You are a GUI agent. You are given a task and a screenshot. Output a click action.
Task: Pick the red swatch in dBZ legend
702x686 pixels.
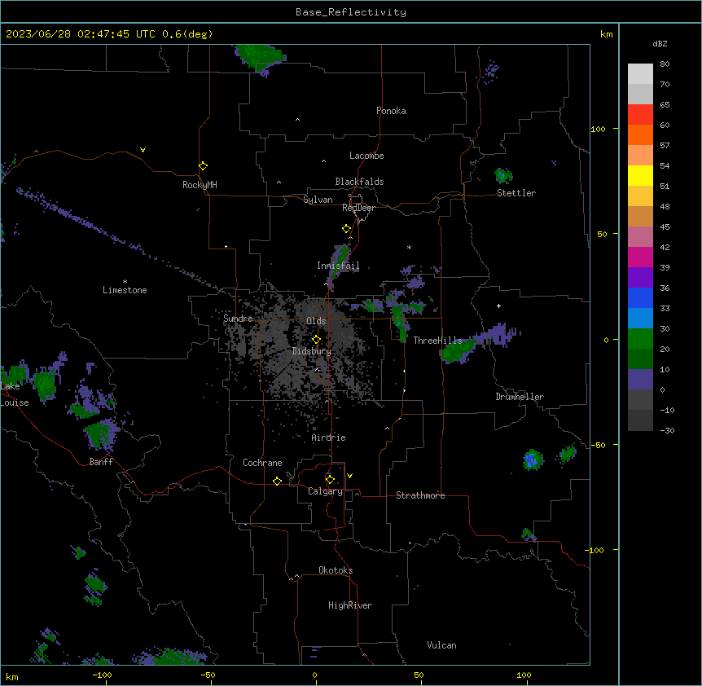tap(640, 114)
